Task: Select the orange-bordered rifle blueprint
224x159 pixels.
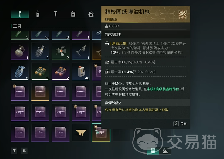Action: (40, 92)
